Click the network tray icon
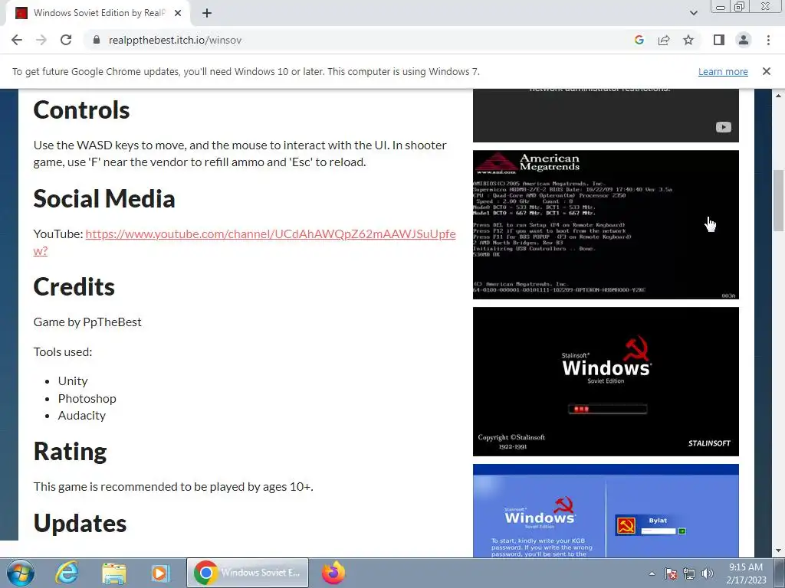Image resolution: width=785 pixels, height=588 pixels. [x=689, y=573]
